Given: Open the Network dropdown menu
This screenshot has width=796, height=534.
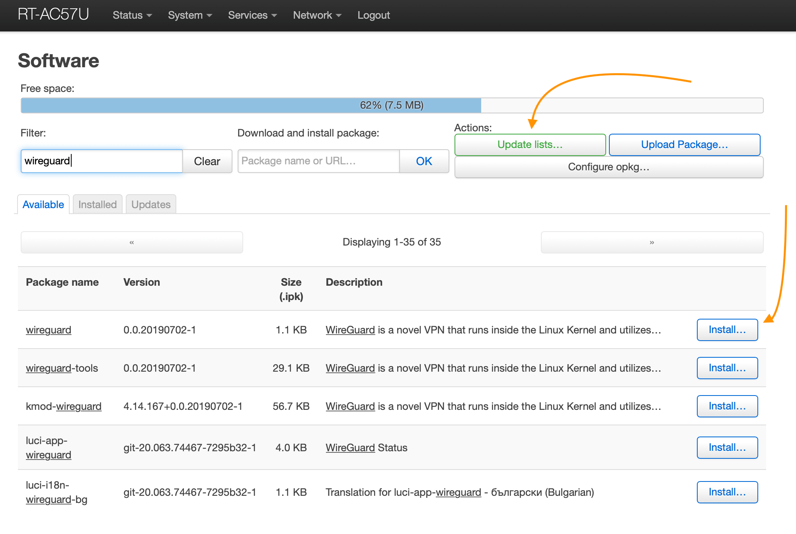Looking at the screenshot, I should click(x=317, y=15).
